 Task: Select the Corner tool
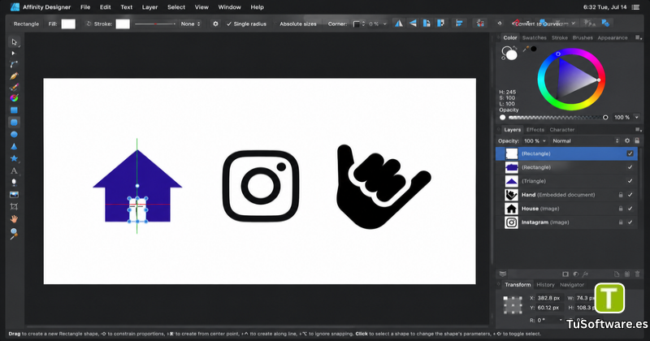[x=14, y=64]
